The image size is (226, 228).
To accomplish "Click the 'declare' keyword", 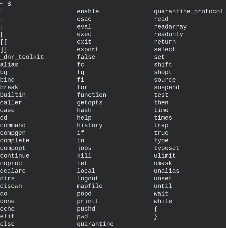I will (x=13, y=171).
